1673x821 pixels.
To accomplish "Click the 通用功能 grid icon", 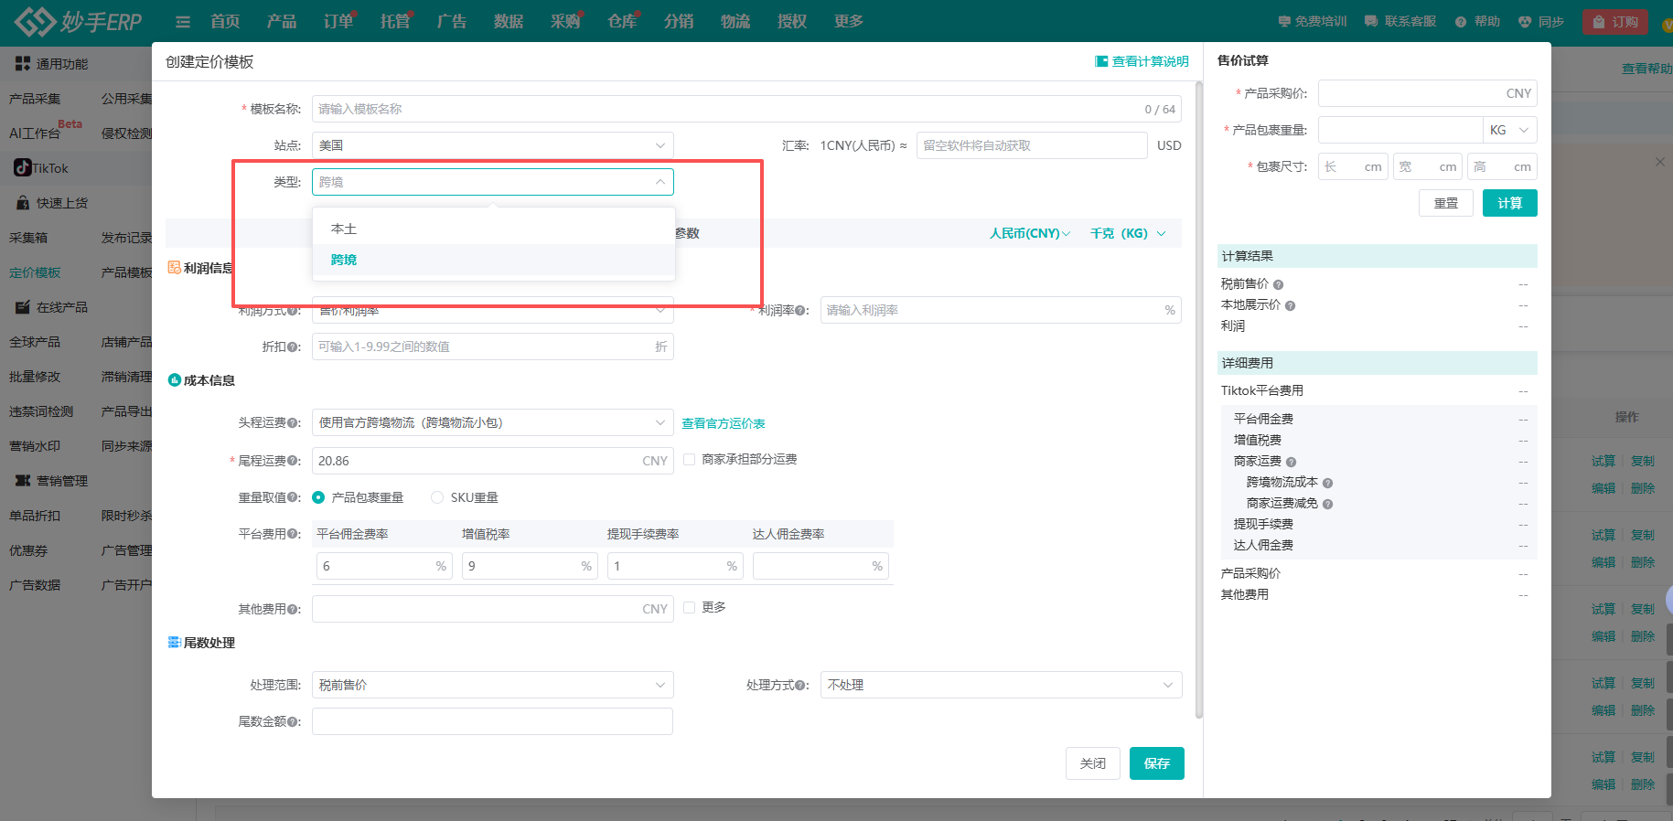I will point(23,64).
